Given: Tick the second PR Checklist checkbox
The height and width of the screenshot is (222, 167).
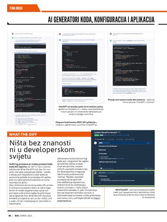Looking at the screenshot, I should pyautogui.click(x=100, y=158).
